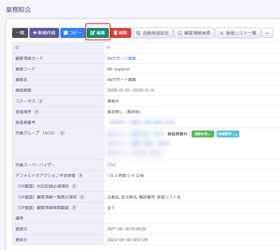Show help for 対応記録必須項目

[x=74, y=186]
